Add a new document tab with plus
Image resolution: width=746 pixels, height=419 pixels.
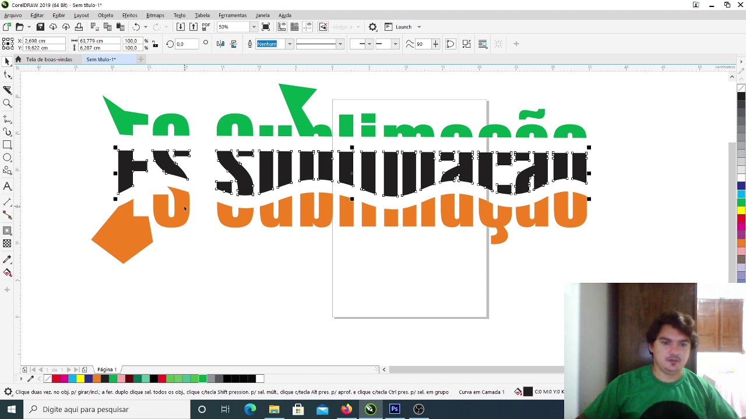[140, 59]
